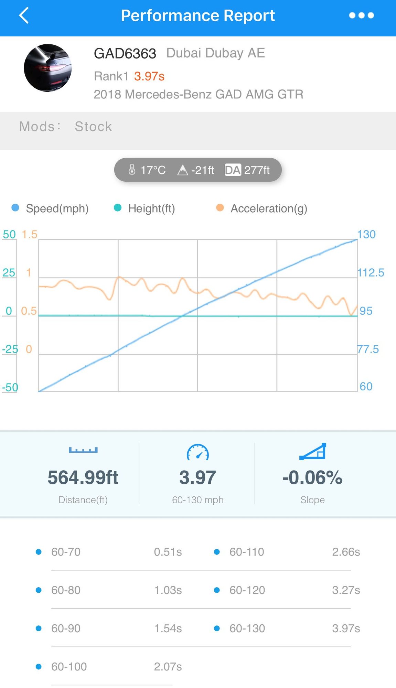Toggle the Height(ft) legend series
The height and width of the screenshot is (688, 396).
tap(145, 208)
